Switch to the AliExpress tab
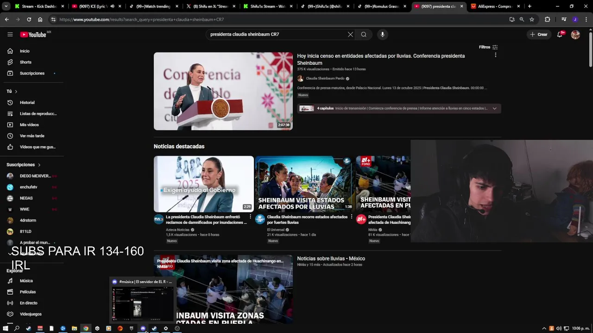Image resolution: width=593 pixels, height=333 pixels. tap(496, 6)
